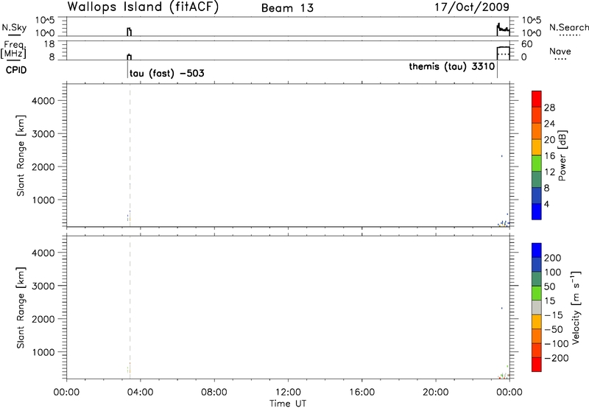This screenshot has height=408, width=589.
Task: Click the '-100' label on Velocity colorbar
Action: point(557,344)
